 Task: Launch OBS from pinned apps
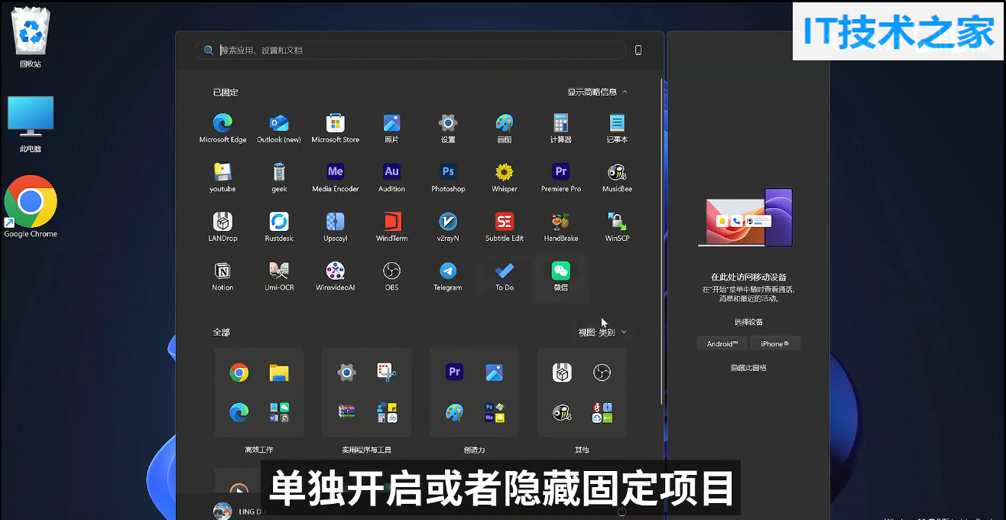tap(392, 276)
